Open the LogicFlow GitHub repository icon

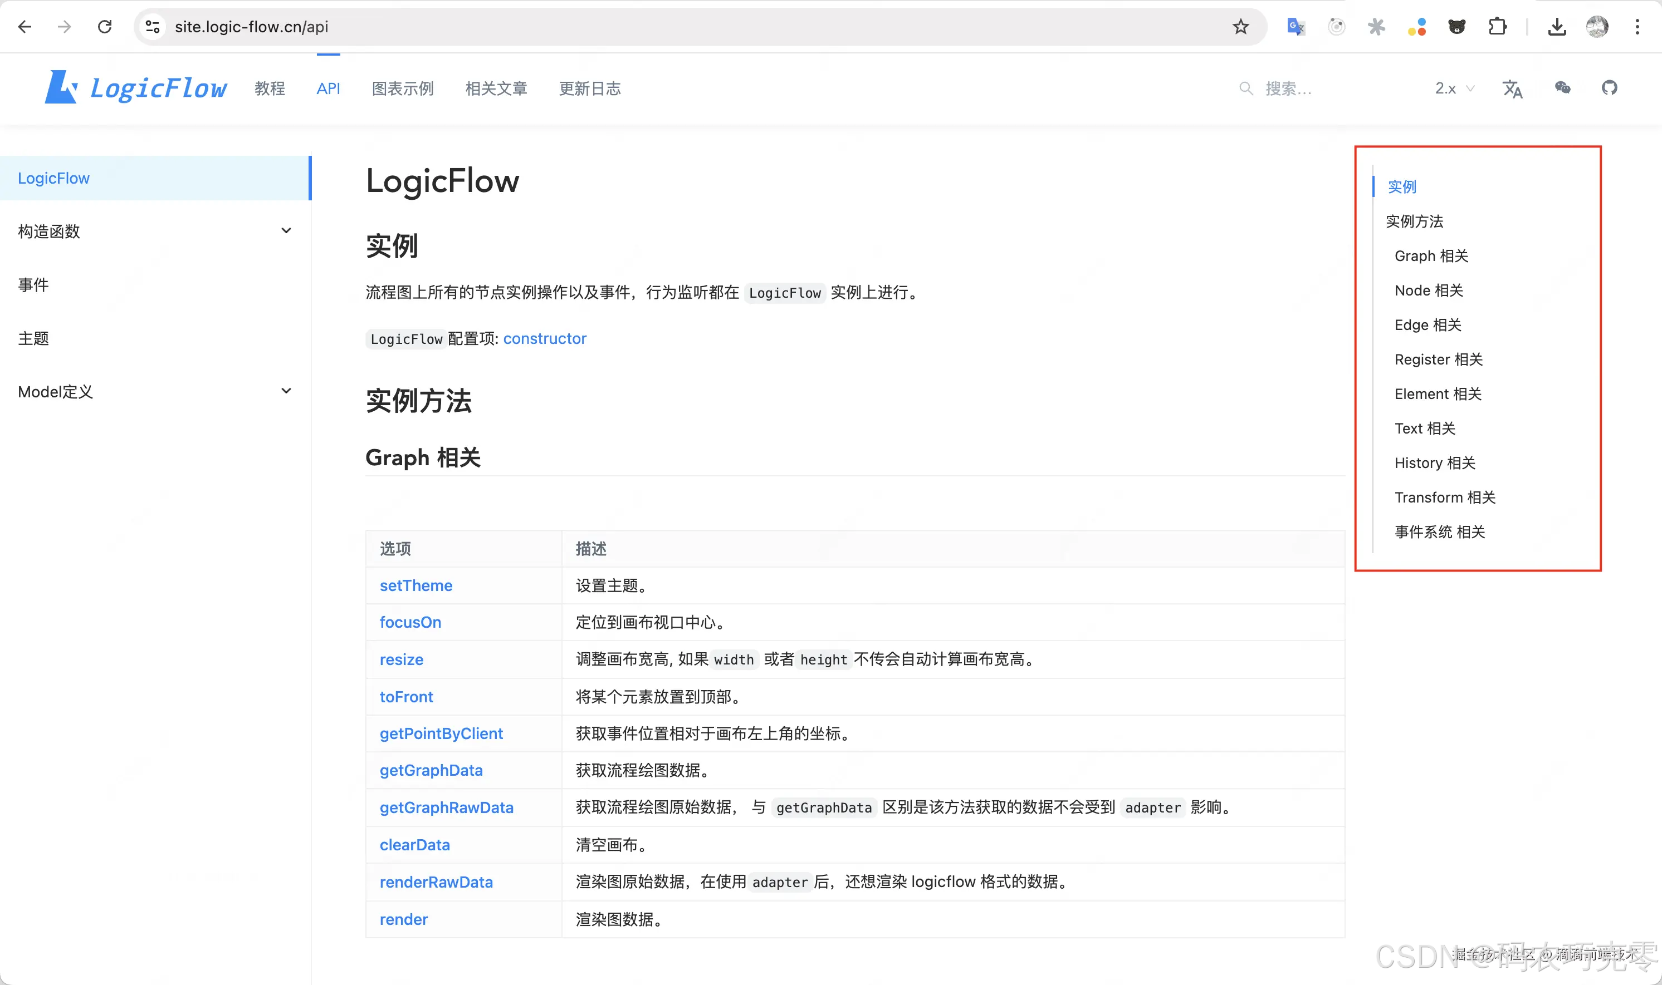coord(1610,87)
